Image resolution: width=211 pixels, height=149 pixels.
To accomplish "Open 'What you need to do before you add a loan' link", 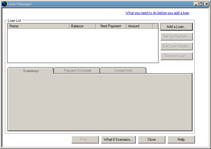I will [x=157, y=13].
